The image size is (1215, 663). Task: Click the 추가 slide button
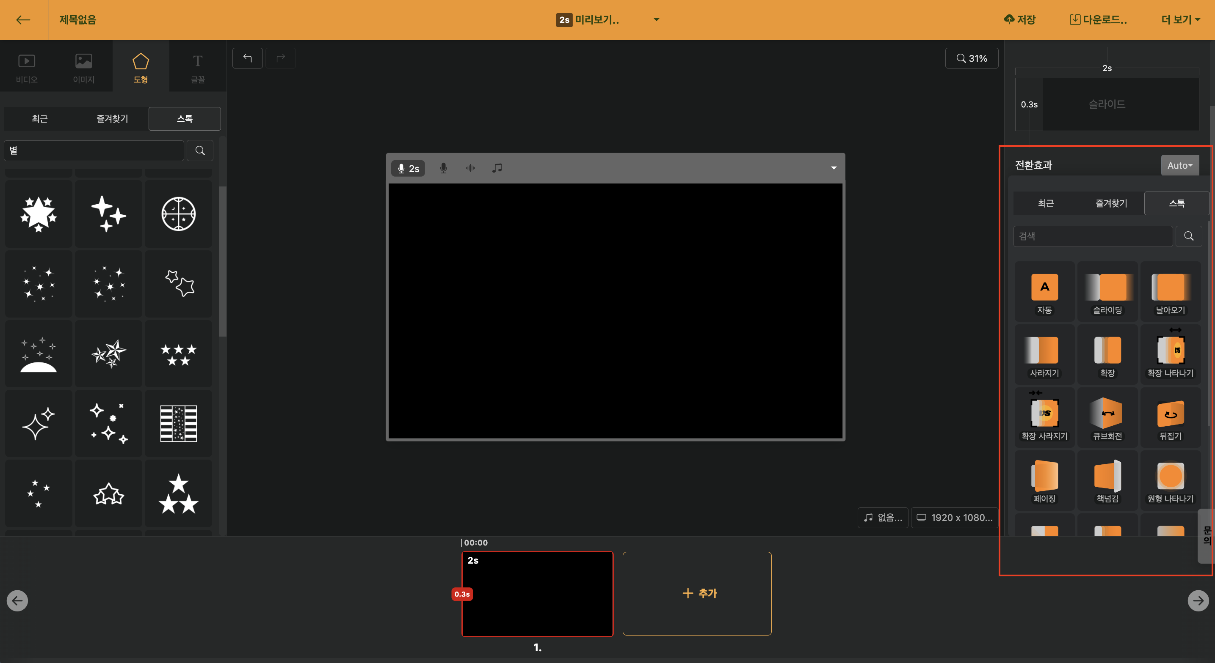click(x=697, y=593)
